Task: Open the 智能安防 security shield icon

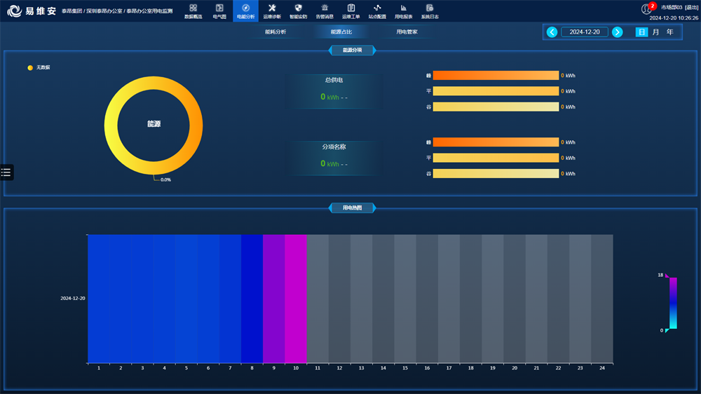Action: point(298,11)
